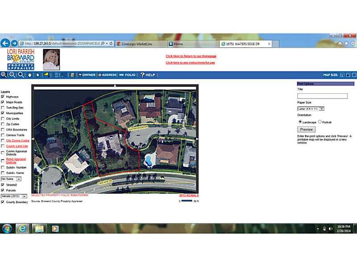
Task: Set map size to largest square icon
Action: [353, 75]
